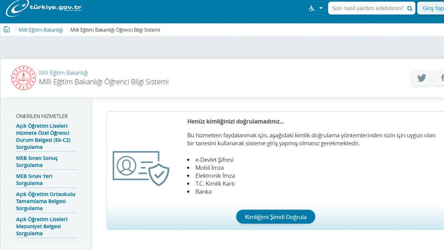Select Öğrenci Bilgi Sistemi breadcrumb item

click(x=115, y=30)
